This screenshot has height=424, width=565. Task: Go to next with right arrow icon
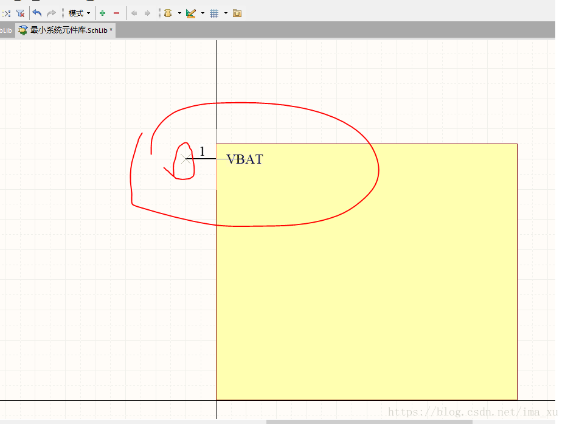(x=147, y=13)
